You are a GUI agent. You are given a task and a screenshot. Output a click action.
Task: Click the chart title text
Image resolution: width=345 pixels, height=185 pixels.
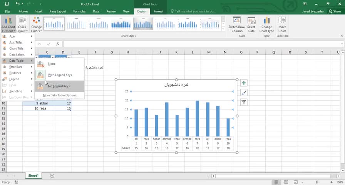click(x=176, y=85)
